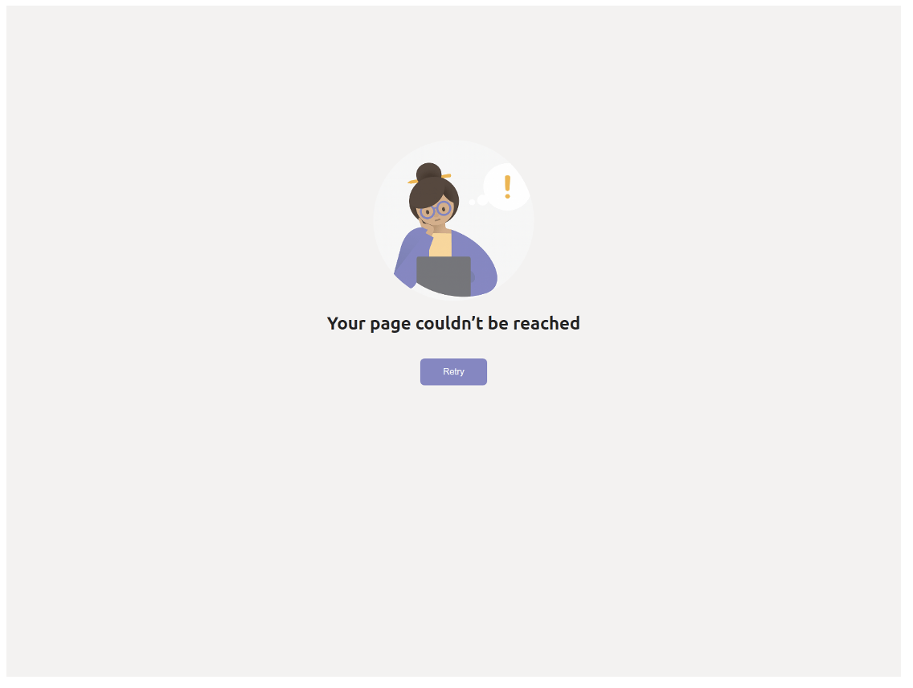The width and height of the screenshot is (913, 688).
Task: Click the woman's brown hair bun
Action: [429, 172]
